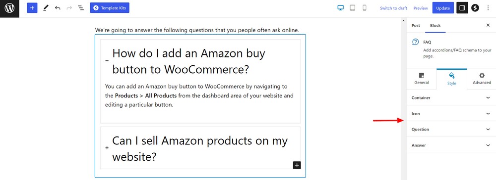This screenshot has height=180, width=496.
Task: Open the Document Overview list view
Action: point(81,8)
